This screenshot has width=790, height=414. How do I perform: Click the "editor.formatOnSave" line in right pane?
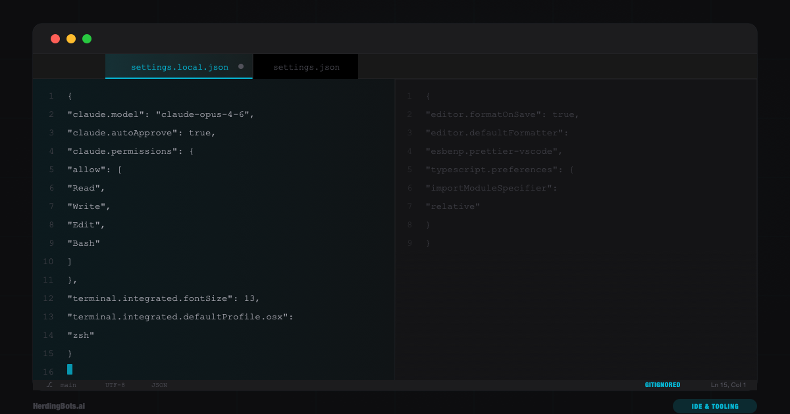tap(502, 114)
